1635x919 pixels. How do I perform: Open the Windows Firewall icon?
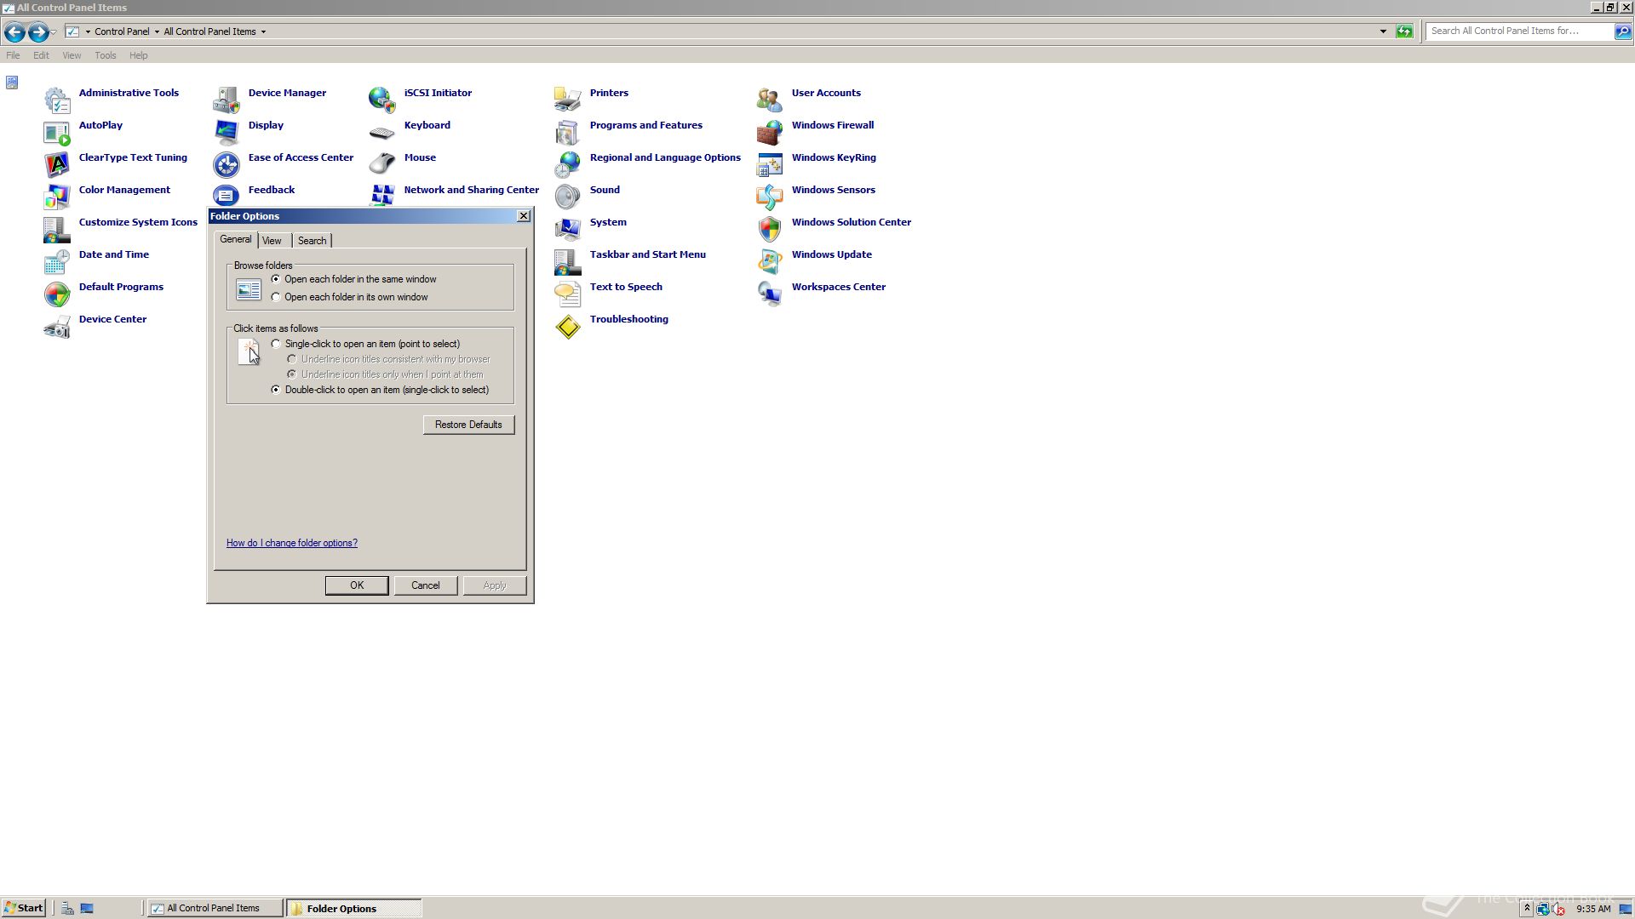point(770,133)
